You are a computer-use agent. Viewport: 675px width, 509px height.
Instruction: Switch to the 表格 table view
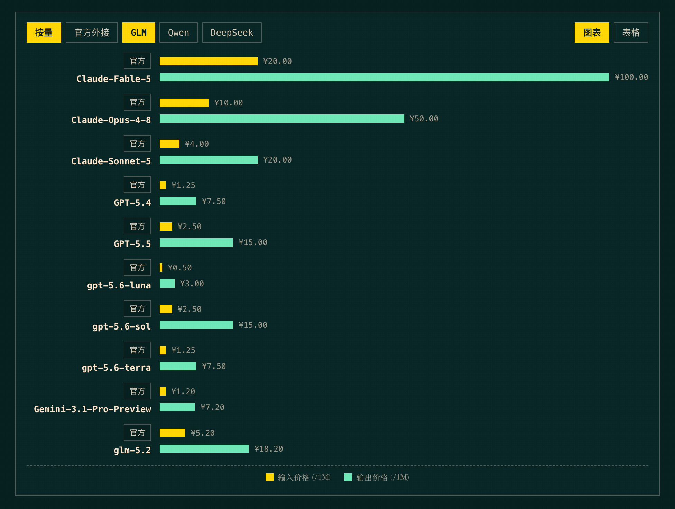pos(631,33)
